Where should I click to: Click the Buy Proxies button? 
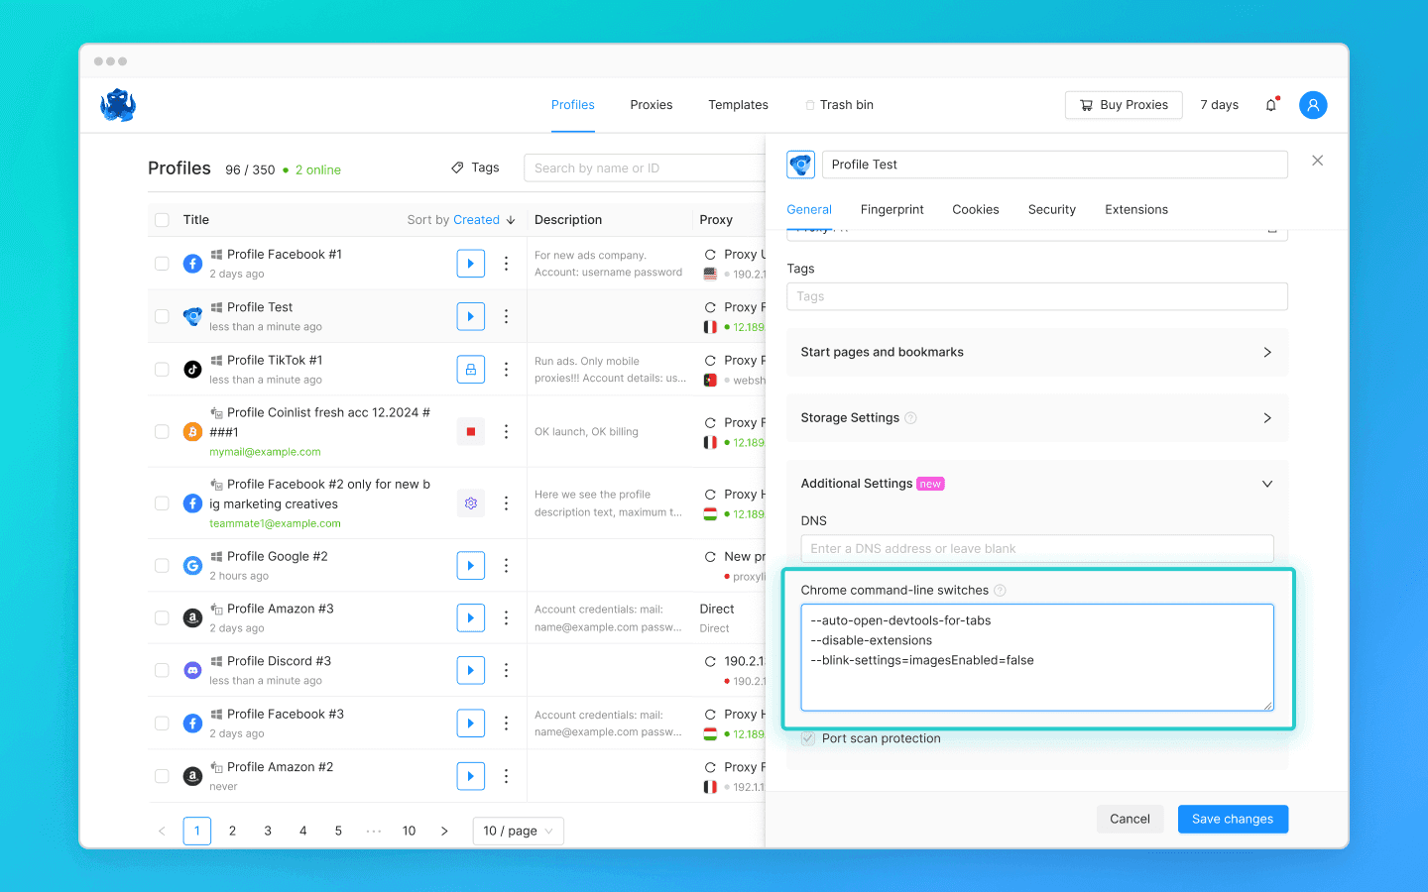[x=1124, y=105]
